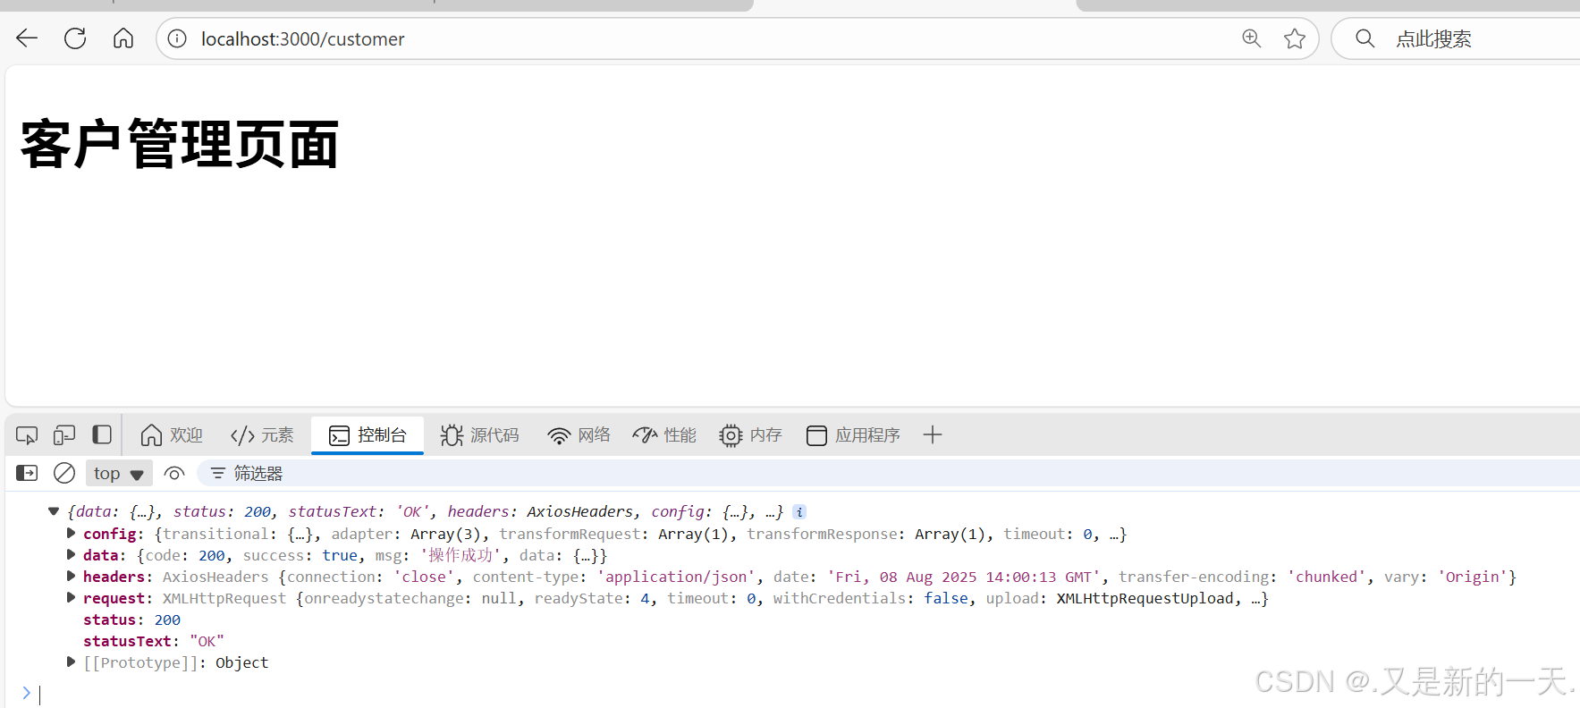Click the statusText: "OK" line
The width and height of the screenshot is (1580, 708).
(x=154, y=641)
